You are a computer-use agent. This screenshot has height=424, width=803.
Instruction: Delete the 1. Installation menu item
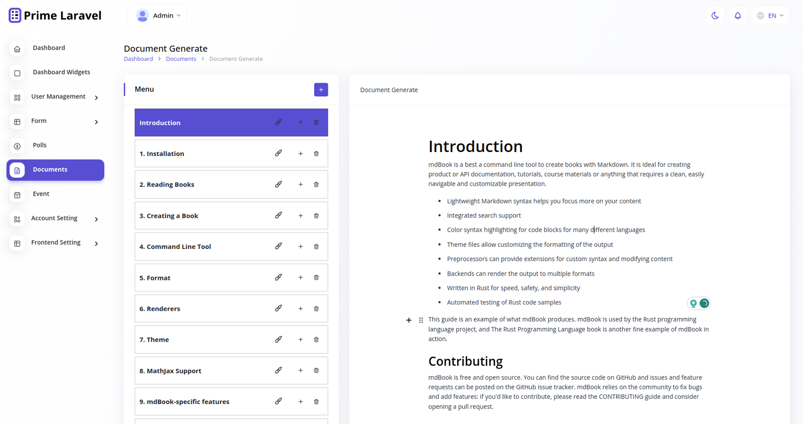point(316,154)
